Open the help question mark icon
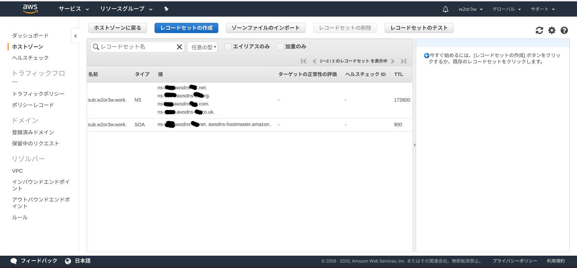The width and height of the screenshot is (577, 268). [564, 30]
